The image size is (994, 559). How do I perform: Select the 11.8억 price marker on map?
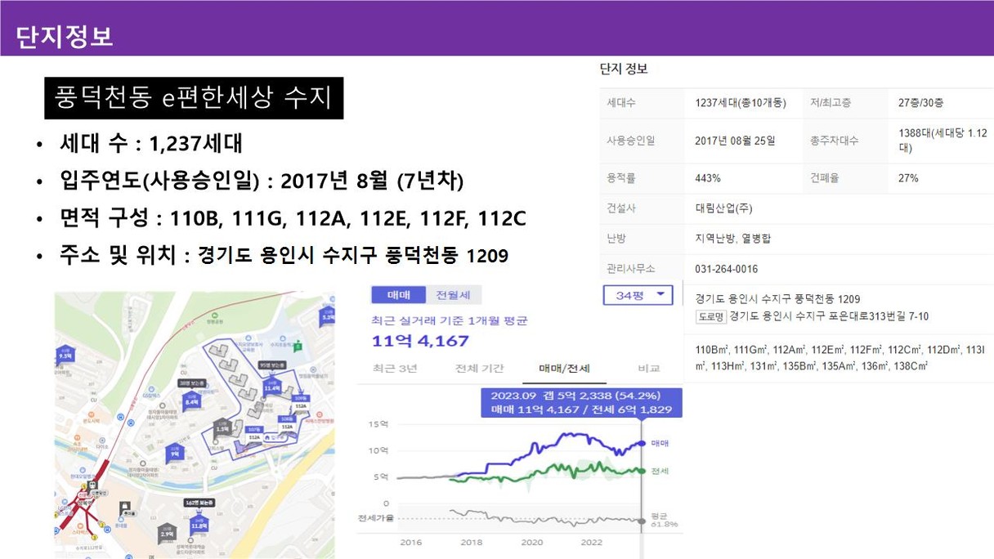pos(199,525)
